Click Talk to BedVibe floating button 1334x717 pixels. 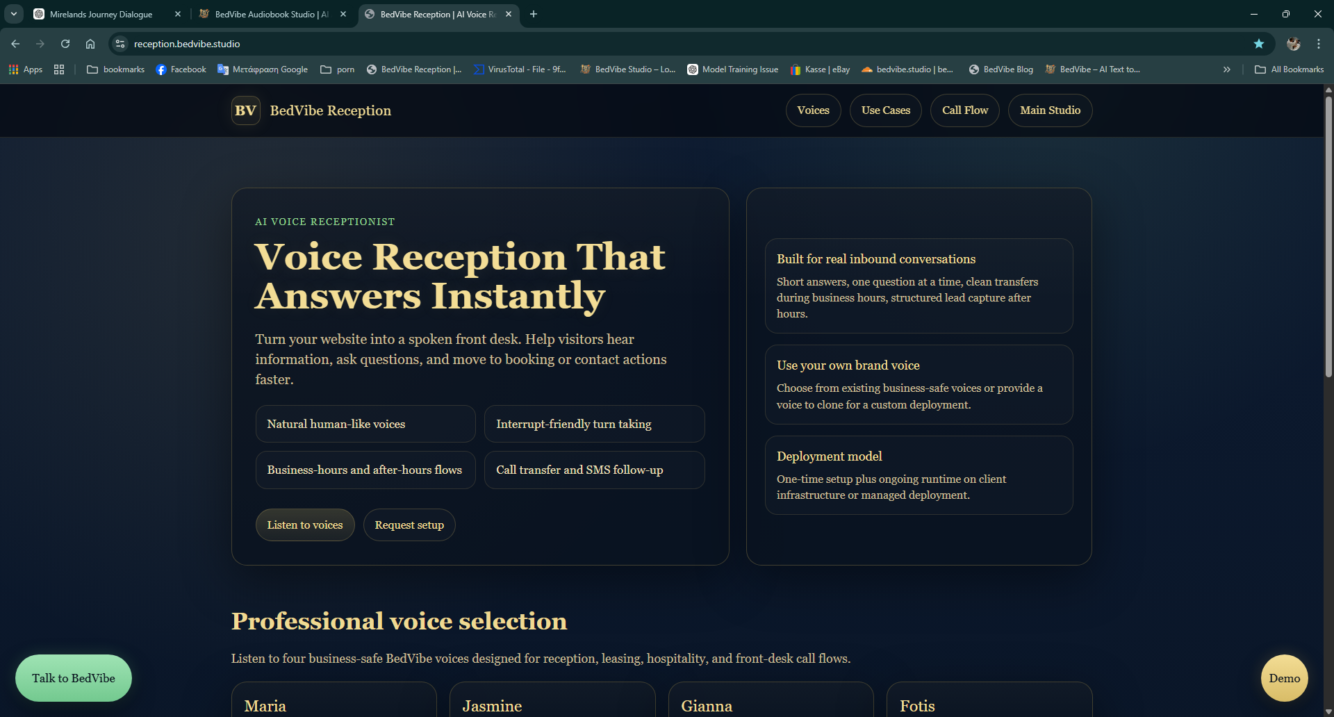(74, 678)
